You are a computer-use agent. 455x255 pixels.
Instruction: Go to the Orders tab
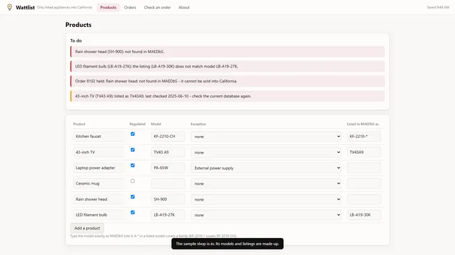click(130, 8)
